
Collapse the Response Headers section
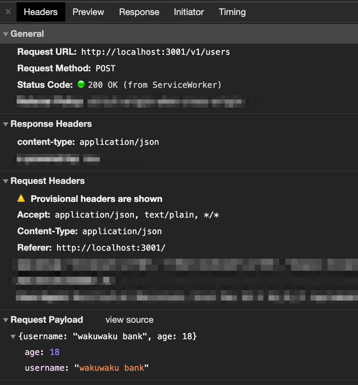click(5, 124)
